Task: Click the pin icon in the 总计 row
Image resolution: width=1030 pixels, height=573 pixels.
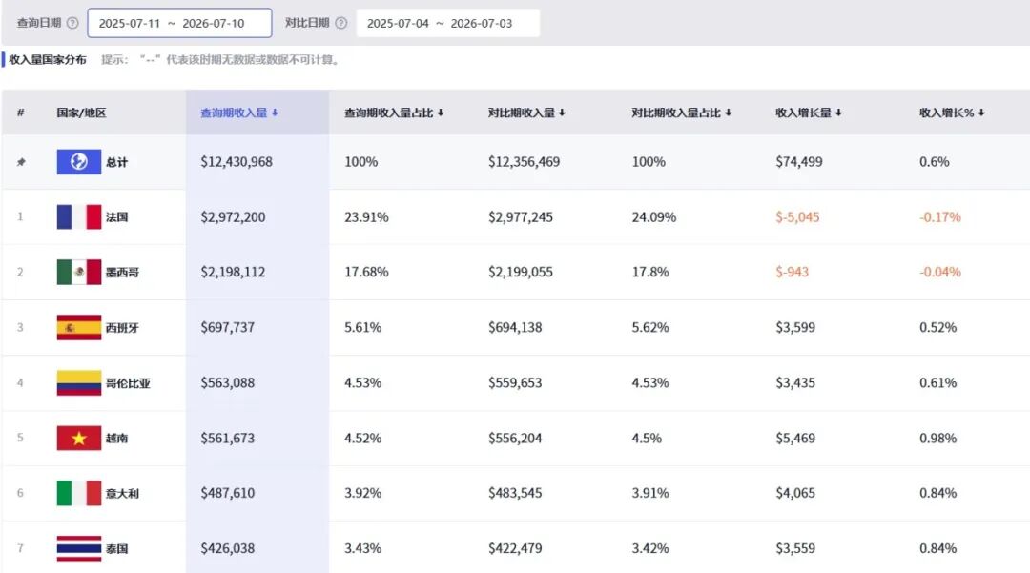Action: (x=21, y=162)
